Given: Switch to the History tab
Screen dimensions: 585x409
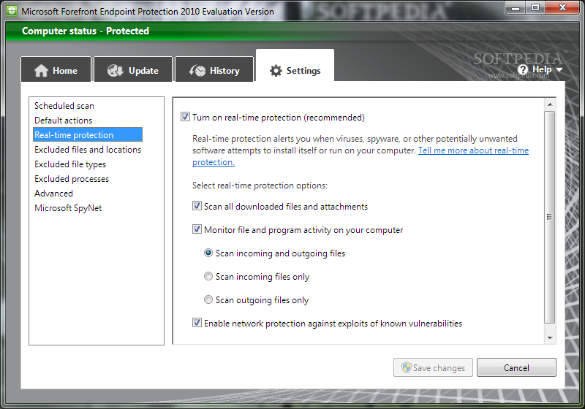Looking at the screenshot, I should tap(214, 69).
